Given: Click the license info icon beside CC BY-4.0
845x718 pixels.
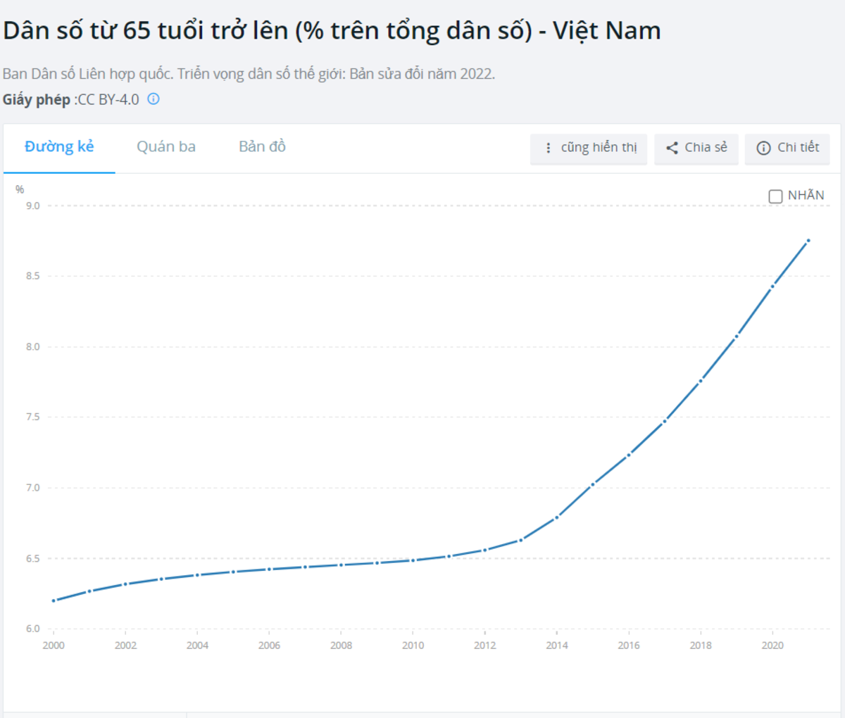Looking at the screenshot, I should point(154,99).
